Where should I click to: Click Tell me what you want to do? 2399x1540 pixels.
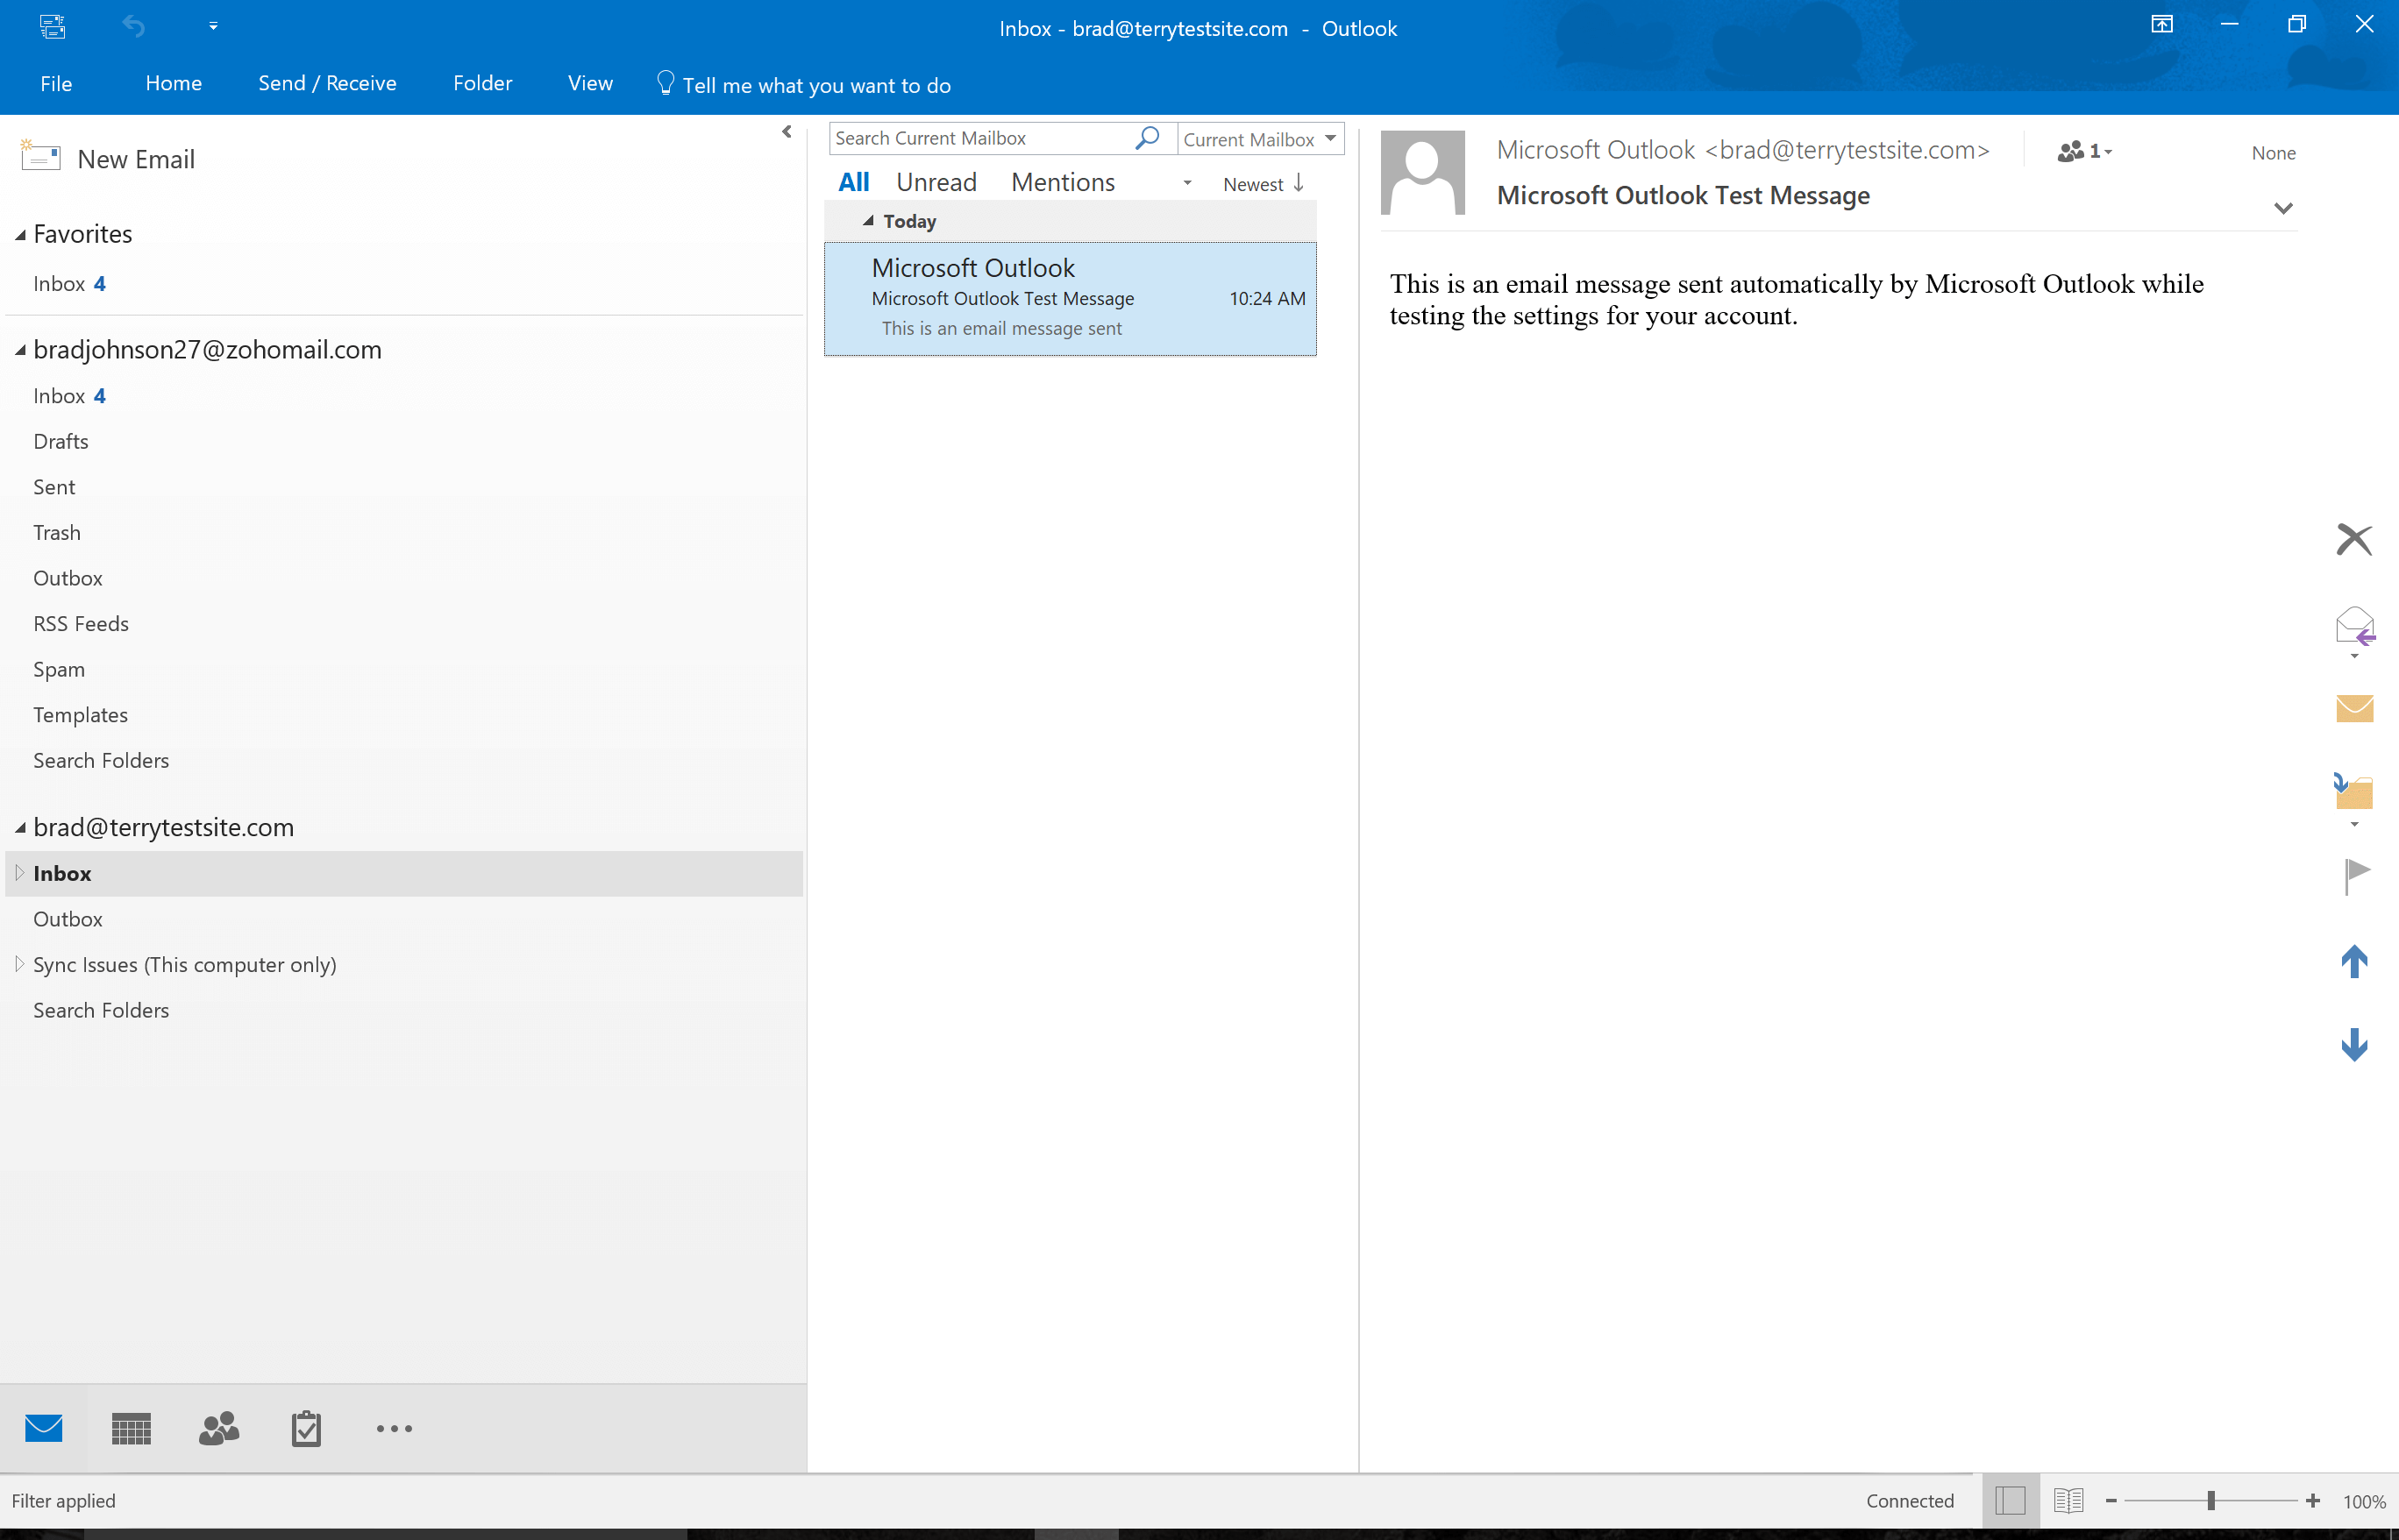click(816, 86)
